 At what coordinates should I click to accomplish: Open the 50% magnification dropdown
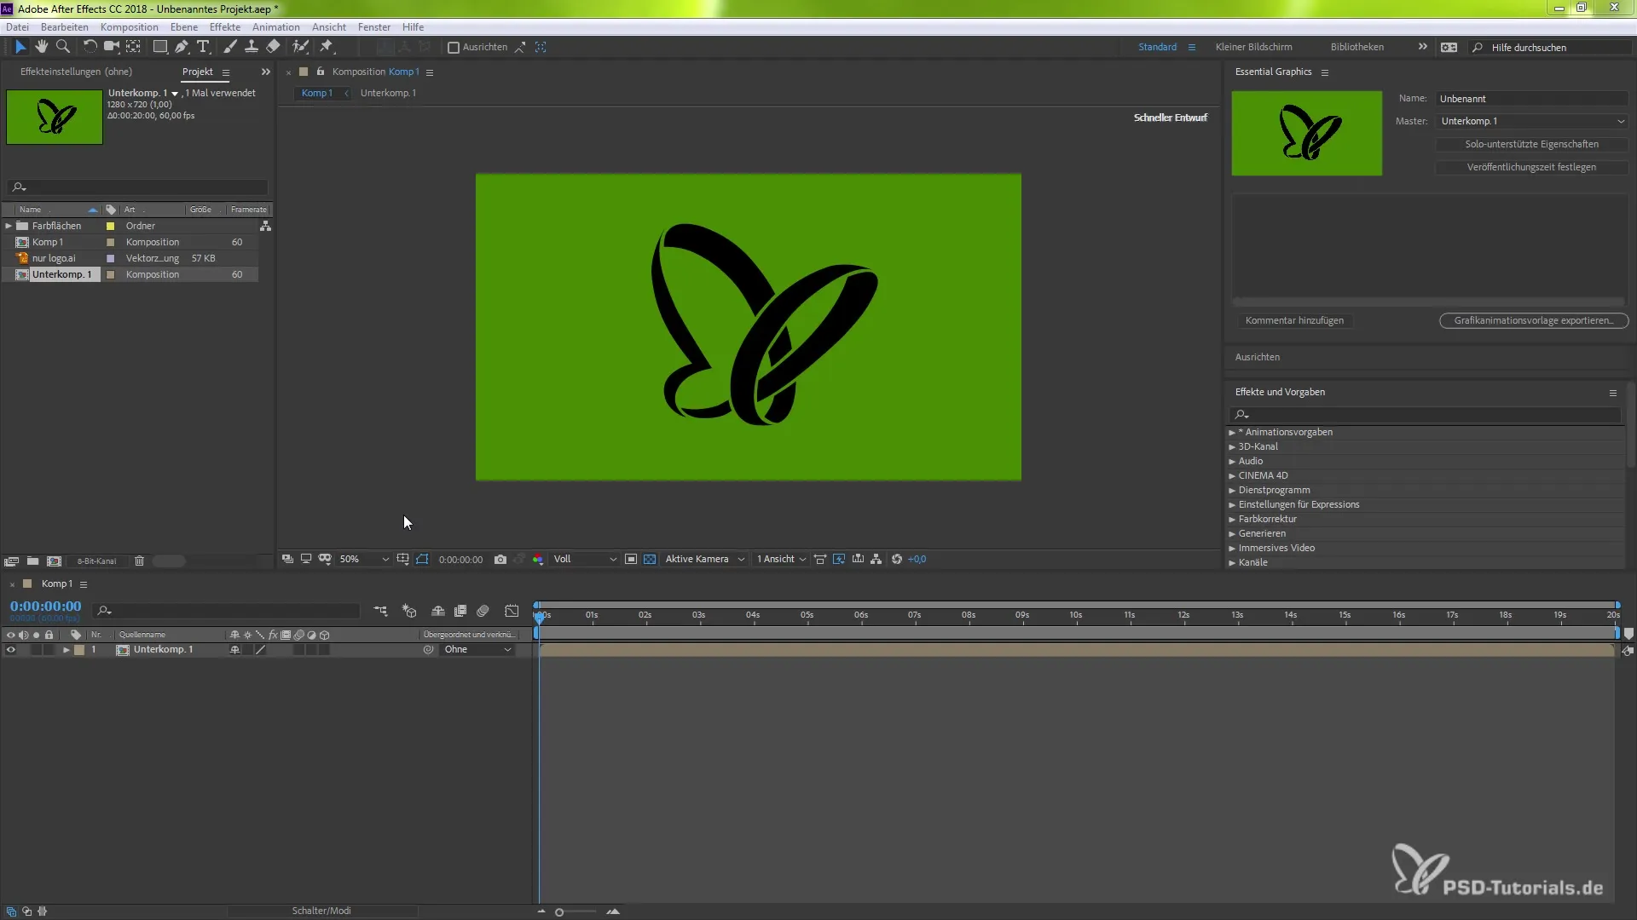(364, 560)
